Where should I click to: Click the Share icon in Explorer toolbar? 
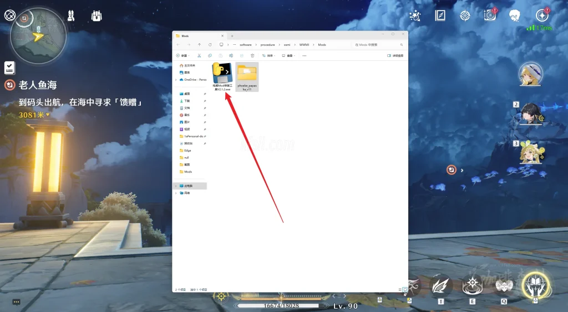[242, 56]
